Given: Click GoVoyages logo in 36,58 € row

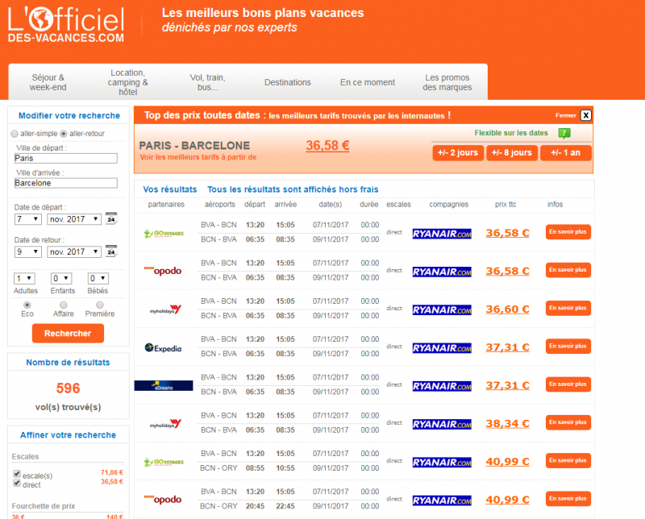Looking at the screenshot, I should pyautogui.click(x=164, y=234).
